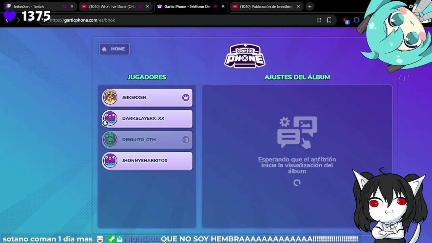Switch to the Publicación de breathing tab

pyautogui.click(x=267, y=6)
